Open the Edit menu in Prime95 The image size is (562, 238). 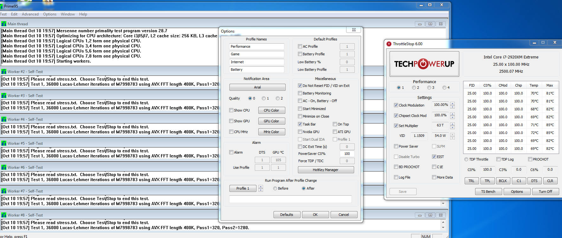(x=14, y=14)
